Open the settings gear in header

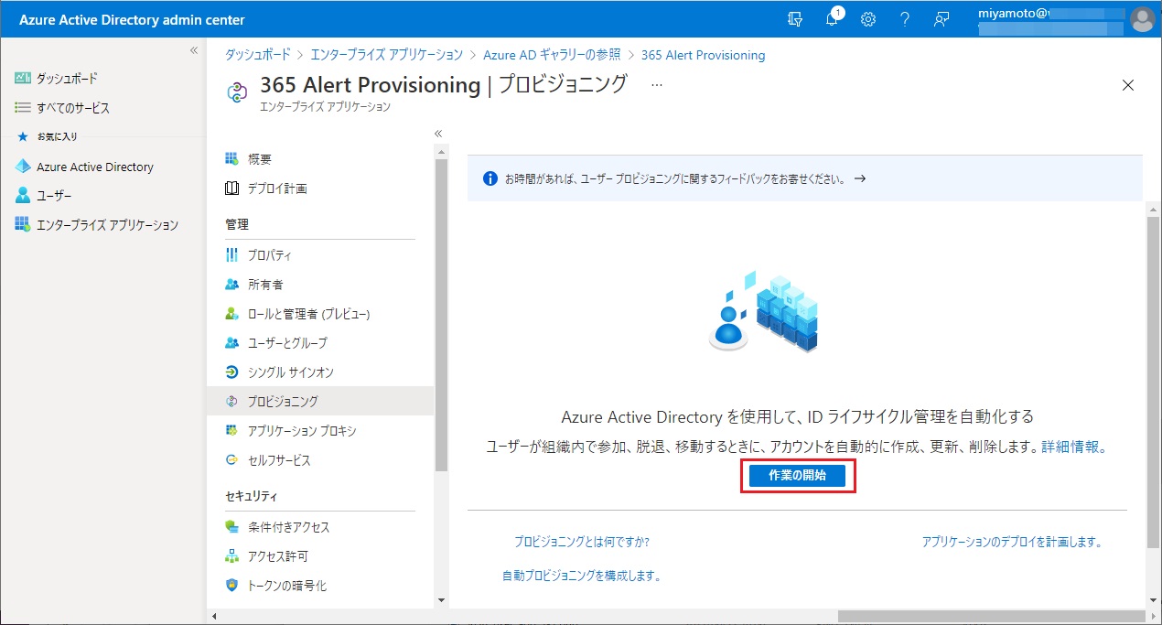tap(868, 19)
